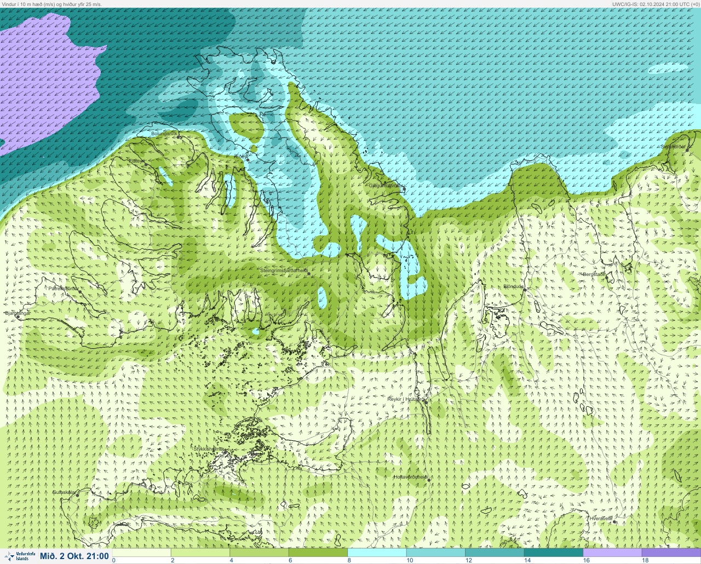The height and width of the screenshot is (564, 701).
Task: Select the 8–10 m/s light cyan swatch
Action: (377, 553)
